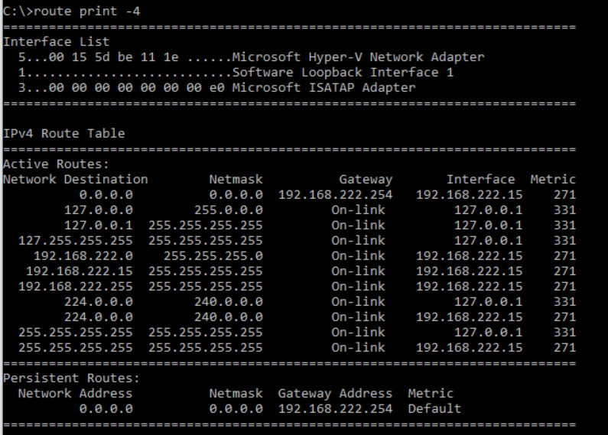
Task: Click the 255.255.255.0 netmask value
Action: click(x=213, y=256)
